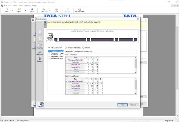Image resolution: width=179 pixels, height=122 pixels.
Task: Collapse the yellow info banner with its arrow
Action: [45, 27]
